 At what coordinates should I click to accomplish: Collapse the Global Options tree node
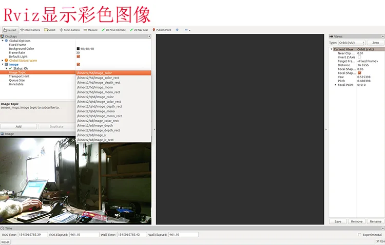point(3,41)
